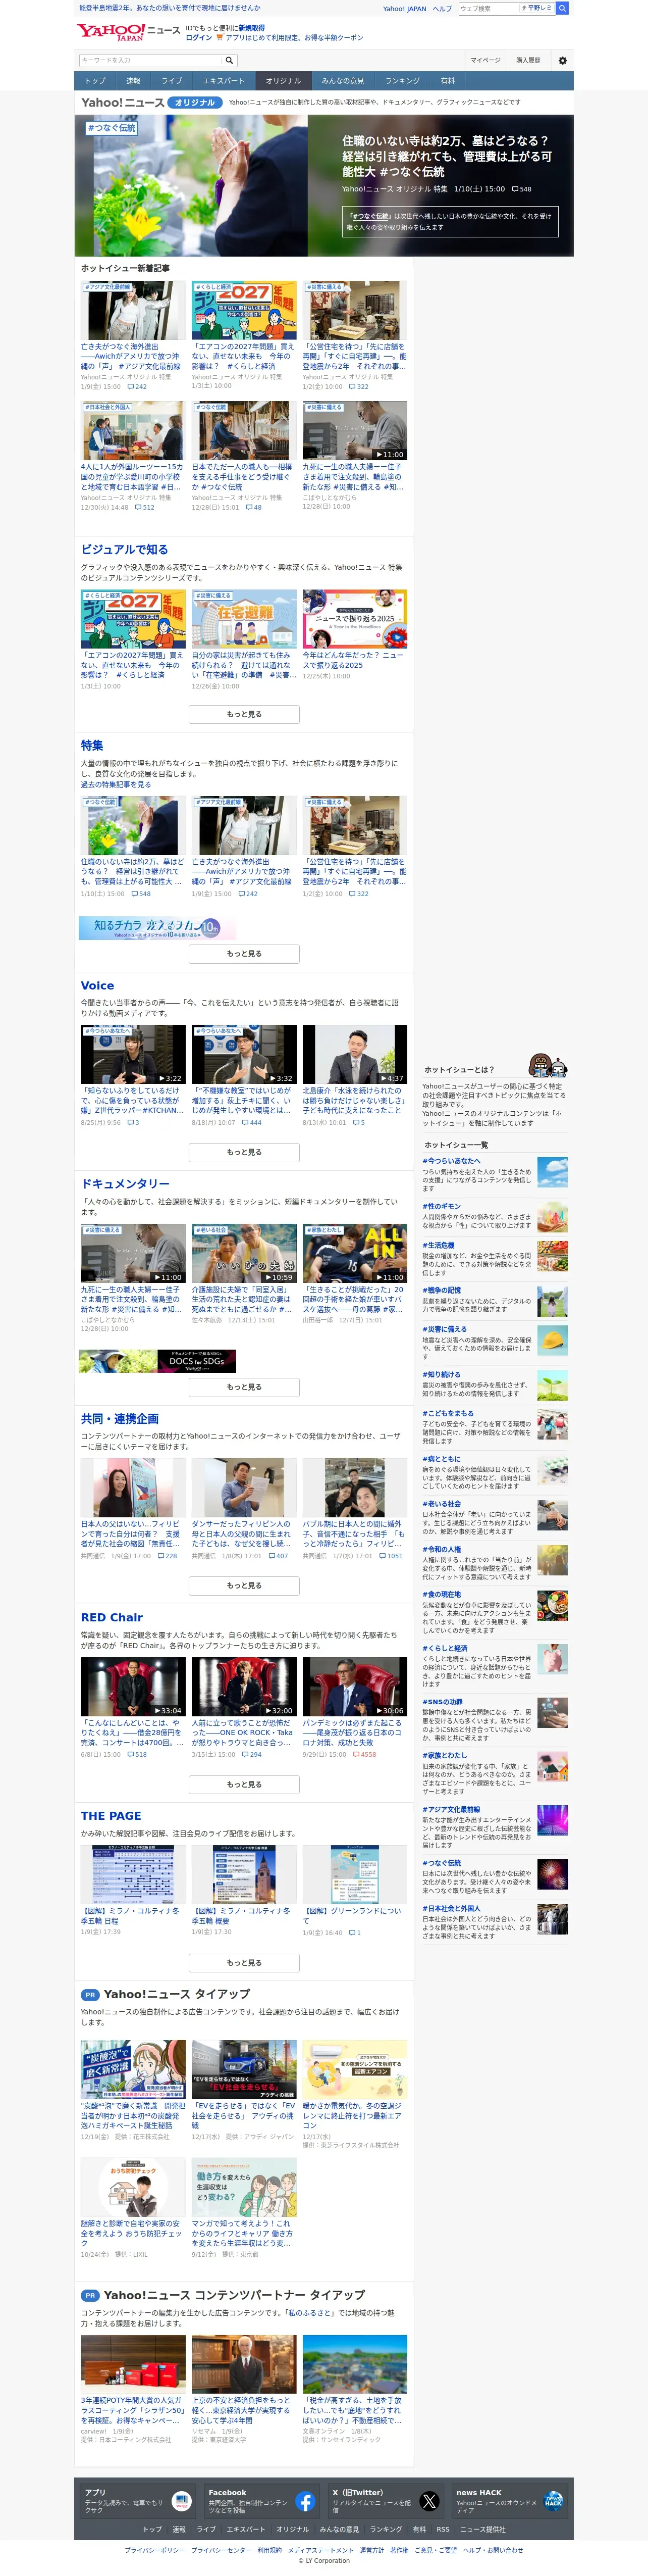Open the X (旧Twitter) icon in the footer

pos(429,2501)
